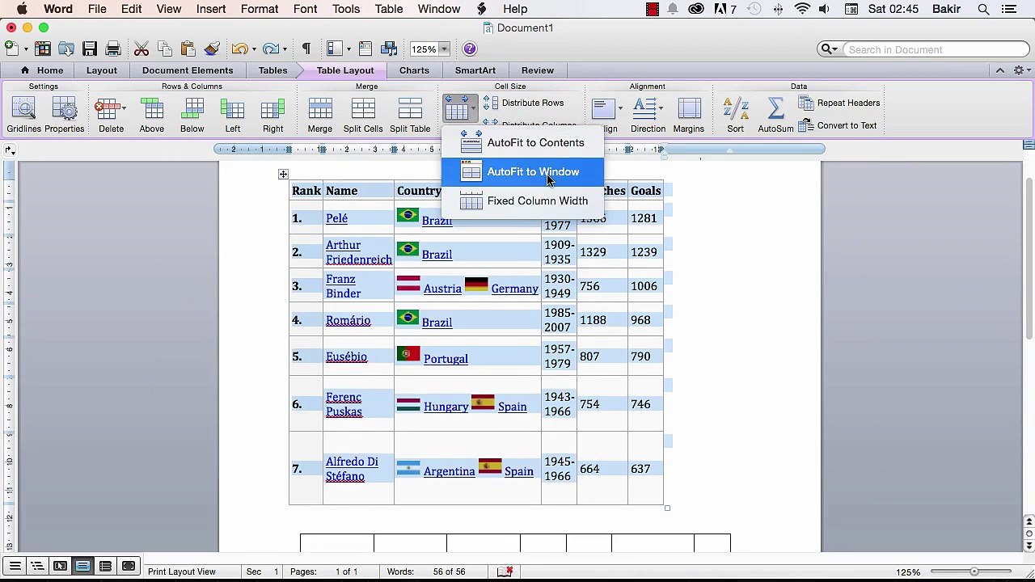Open Word Help with the question mark
Image resolution: width=1035 pixels, height=582 pixels.
tap(470, 49)
